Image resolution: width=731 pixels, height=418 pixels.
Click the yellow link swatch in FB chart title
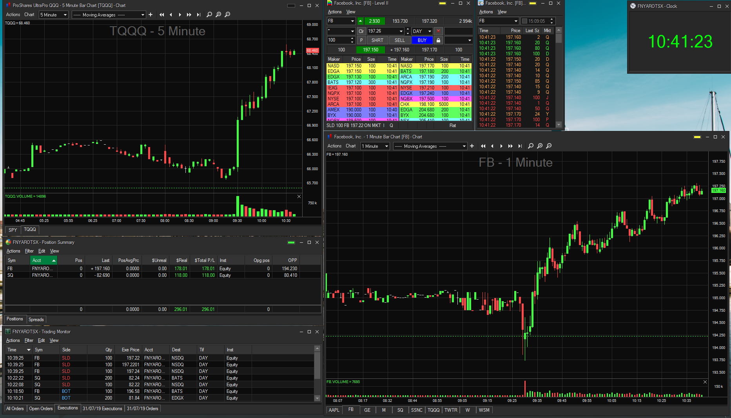(x=697, y=137)
